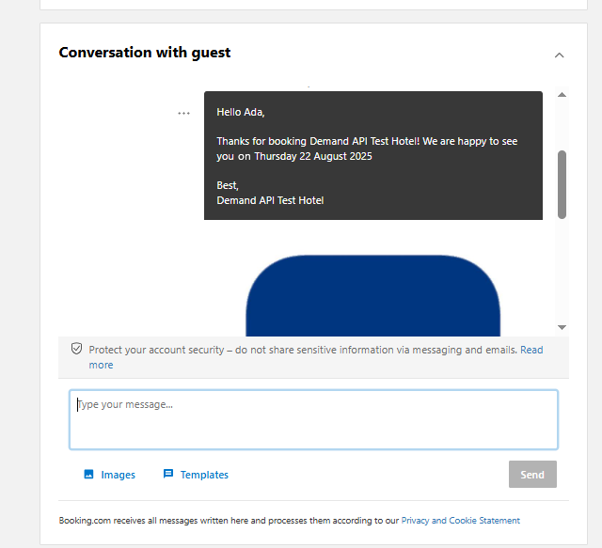602x548 pixels.
Task: Click the Images picture icon
Action: (x=88, y=475)
